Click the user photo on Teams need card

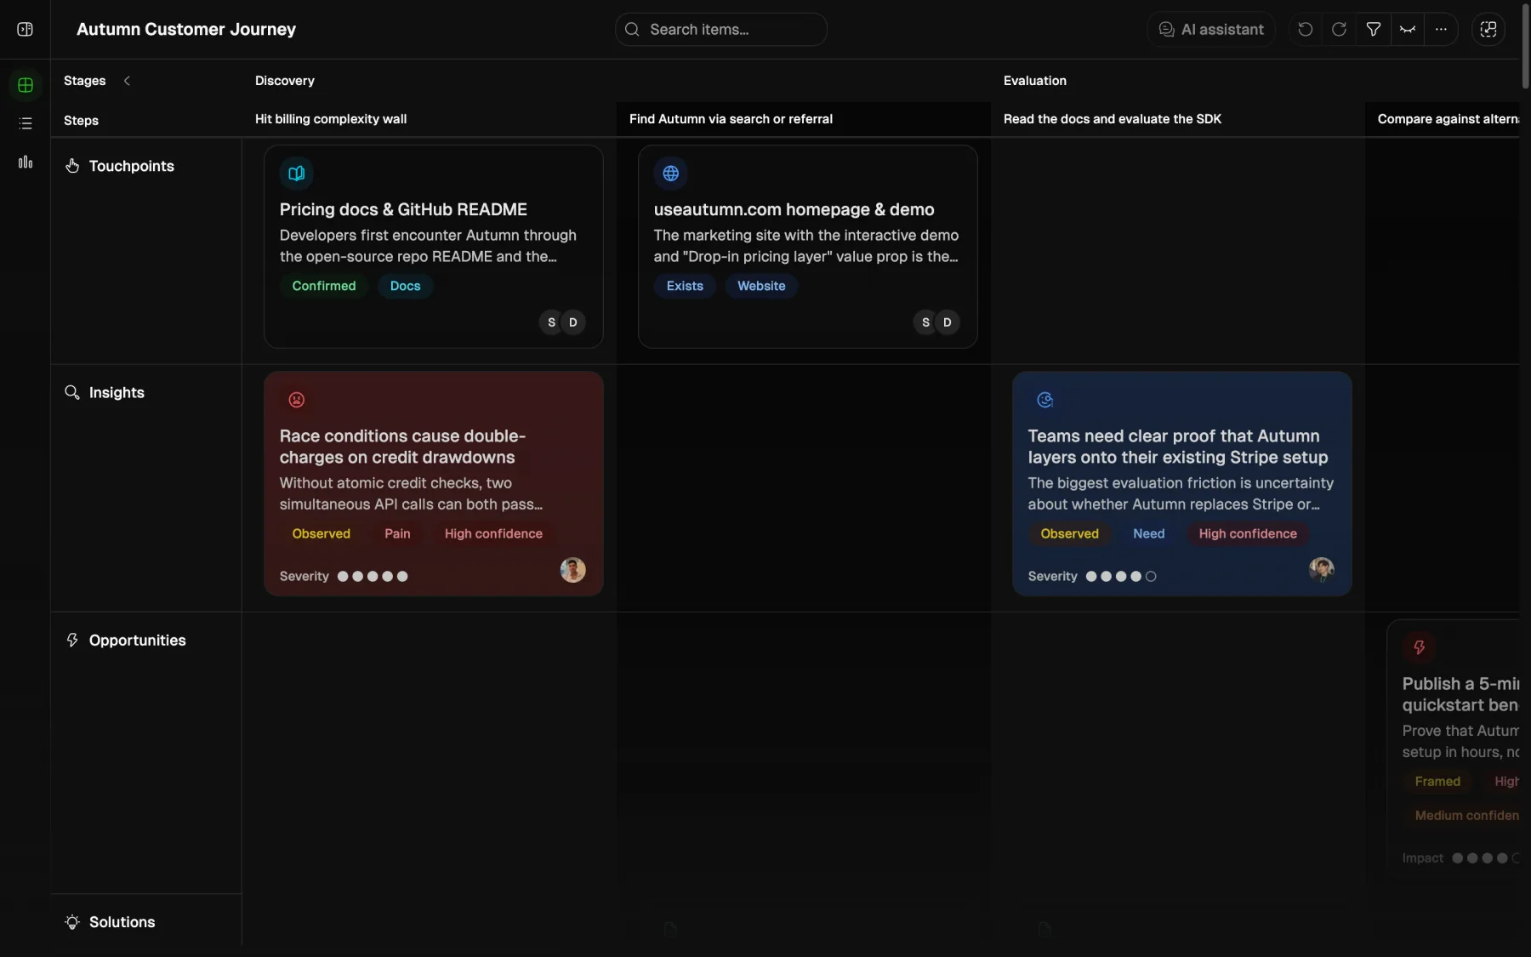(x=1322, y=570)
